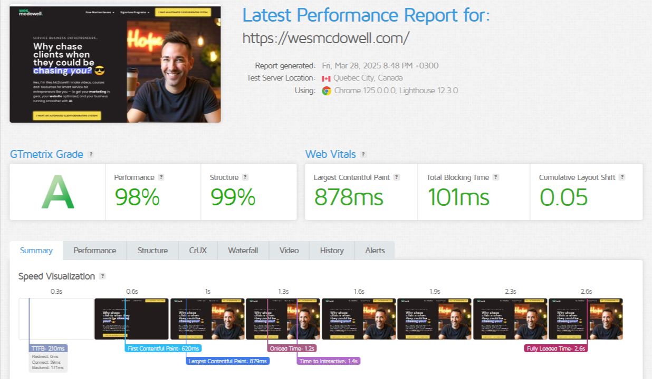The width and height of the screenshot is (652, 379).
Task: Click the Largest Contentful Paint: 879ms marker
Action: pos(228,361)
